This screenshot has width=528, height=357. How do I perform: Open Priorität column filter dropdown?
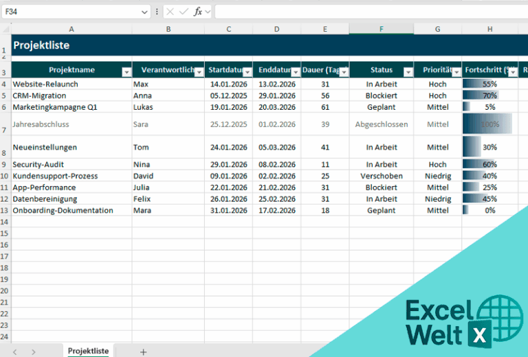(x=456, y=72)
